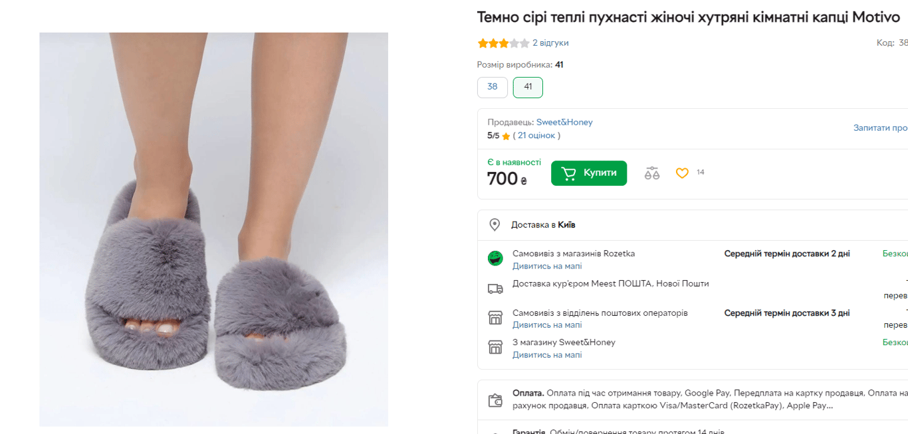Click the compare scales icon
Viewport: 908px width, 434px height.
point(651,173)
